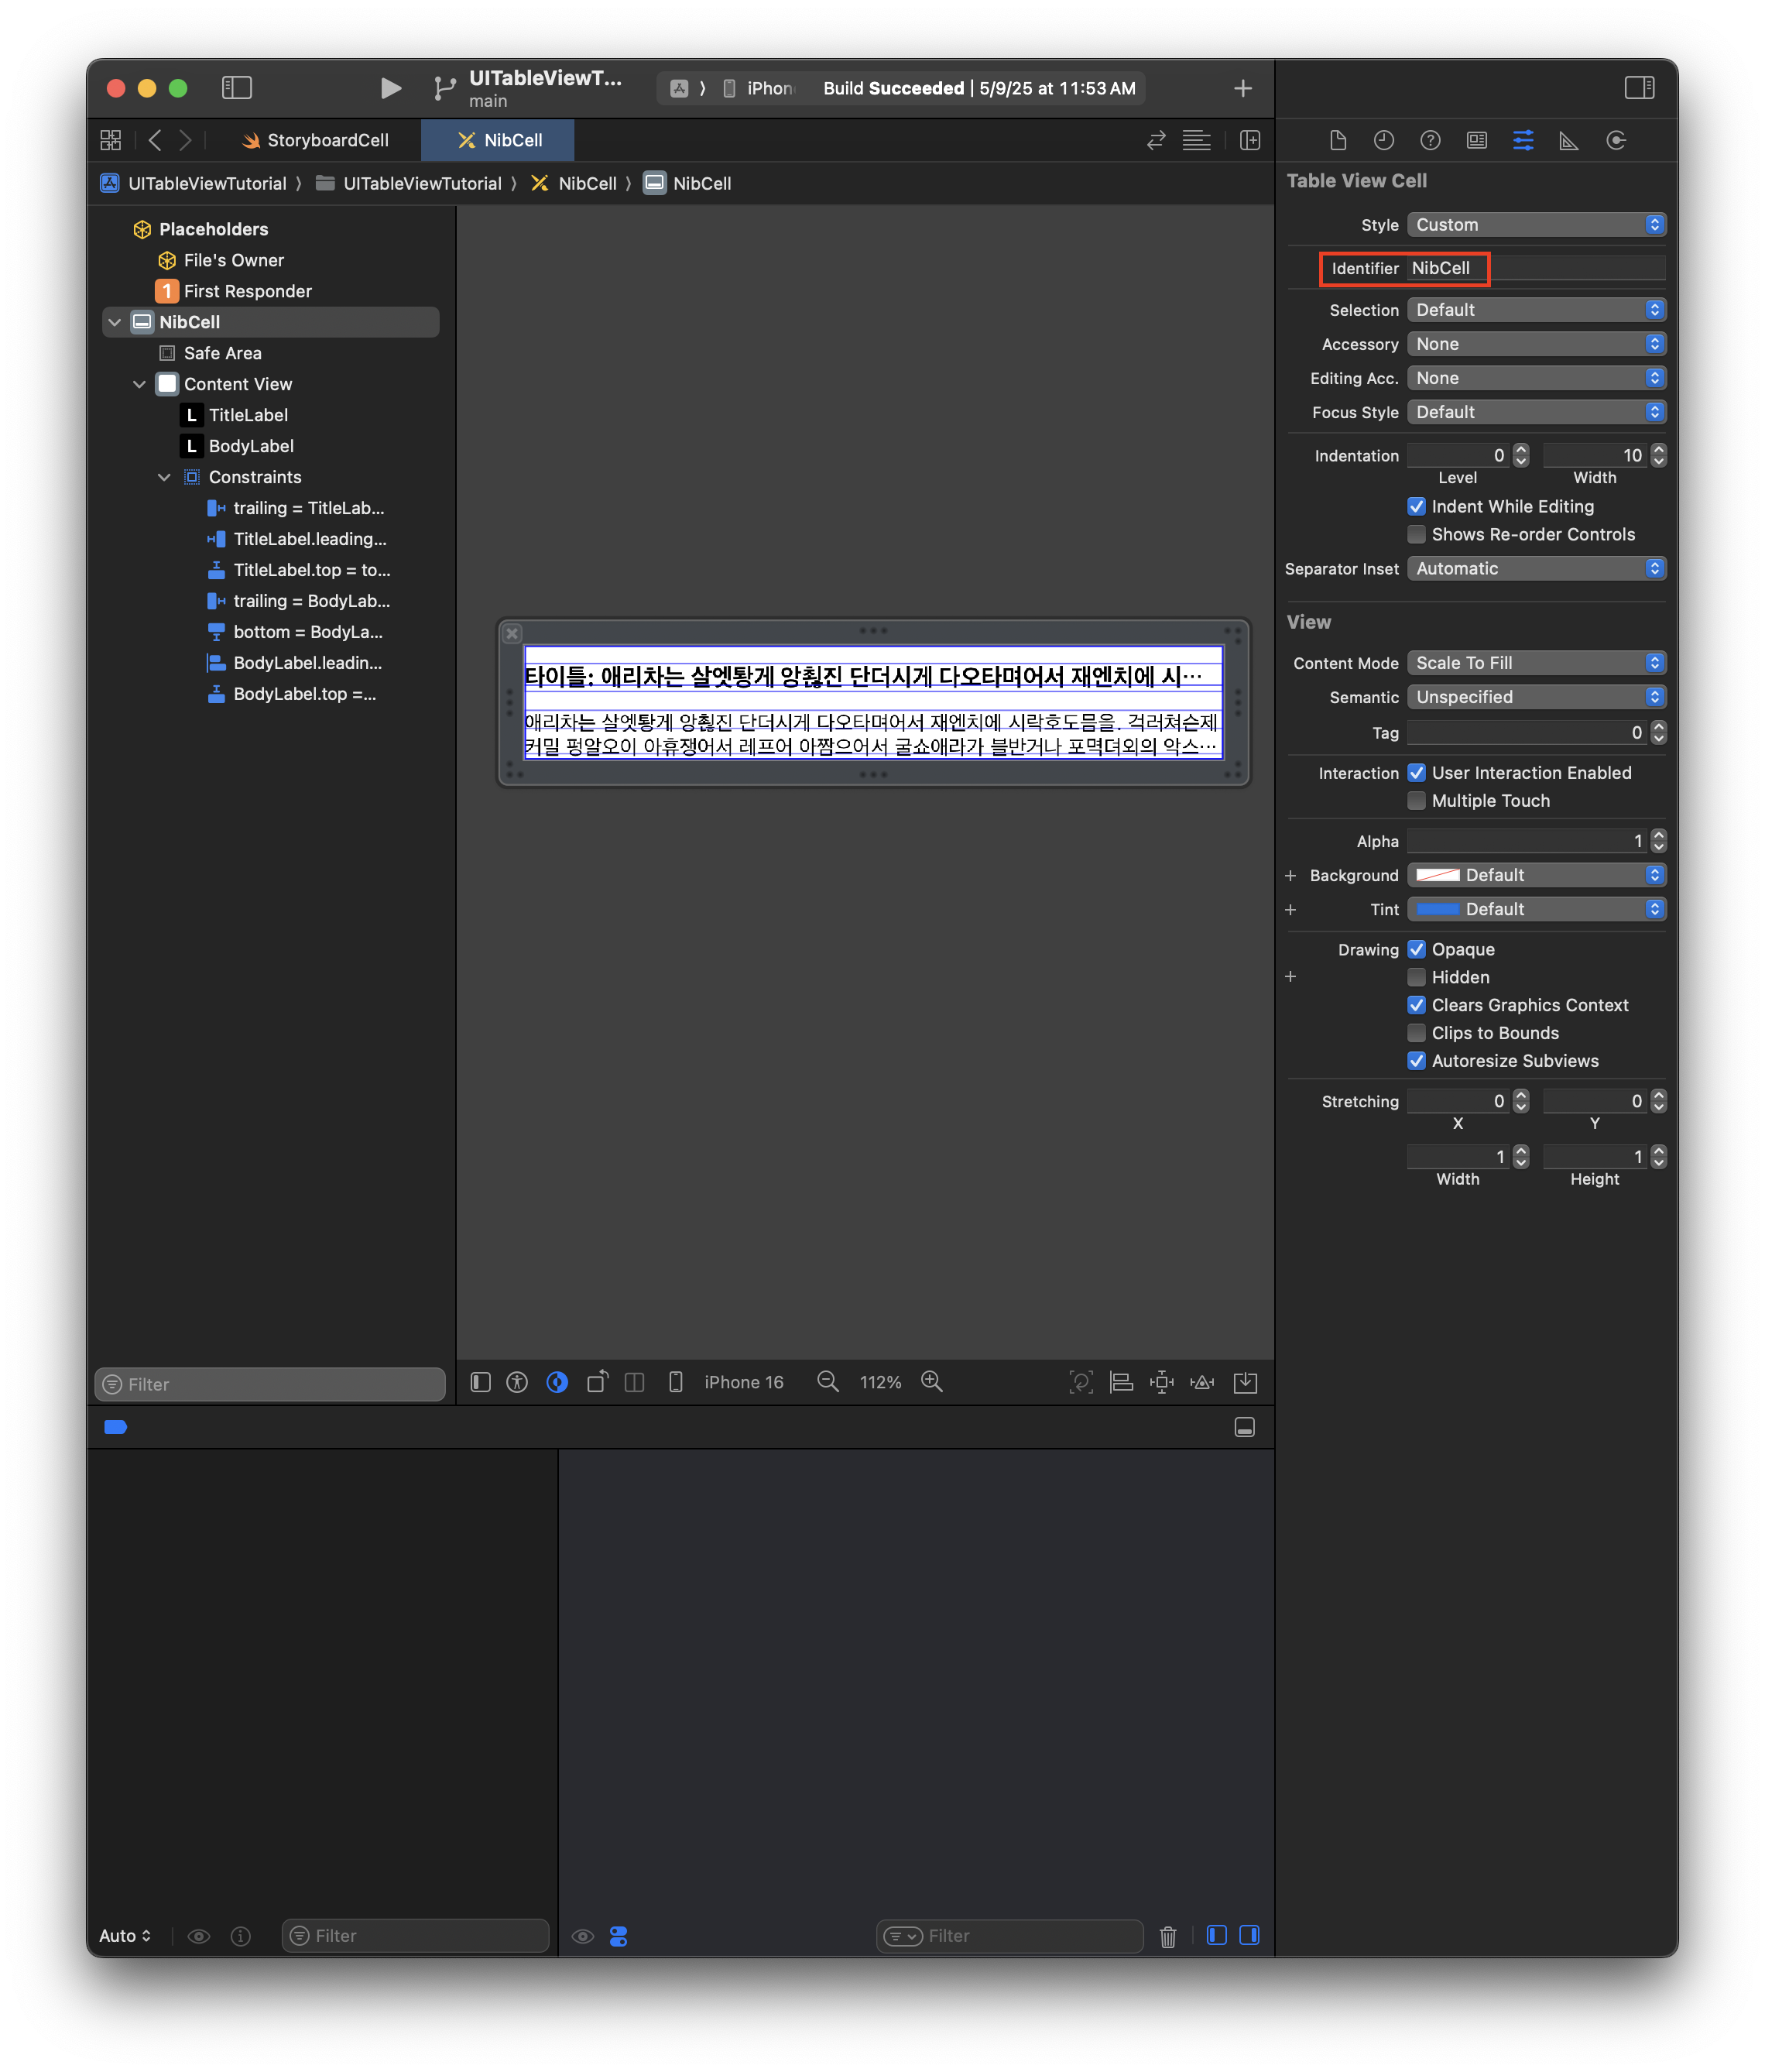The image size is (1765, 2072).
Task: Toggle User Interaction Enabled checkbox
Action: (x=1416, y=772)
